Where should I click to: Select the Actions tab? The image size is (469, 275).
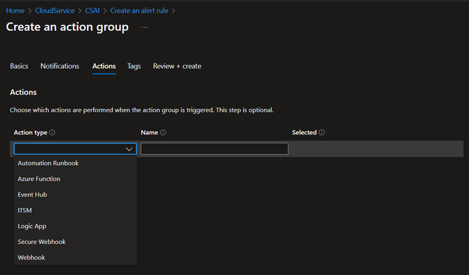click(x=104, y=66)
